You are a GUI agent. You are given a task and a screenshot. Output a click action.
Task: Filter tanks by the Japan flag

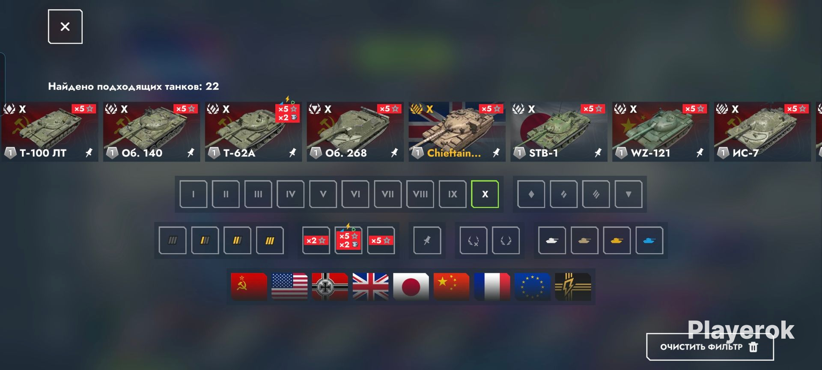pos(411,287)
